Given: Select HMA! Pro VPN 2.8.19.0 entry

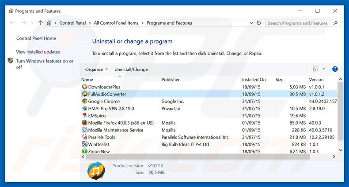Looking at the screenshot, I should coord(111,108).
